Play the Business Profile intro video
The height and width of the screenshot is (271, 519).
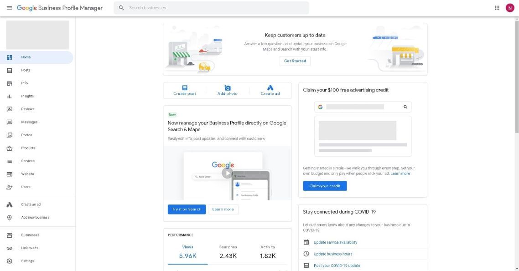[x=227, y=173]
